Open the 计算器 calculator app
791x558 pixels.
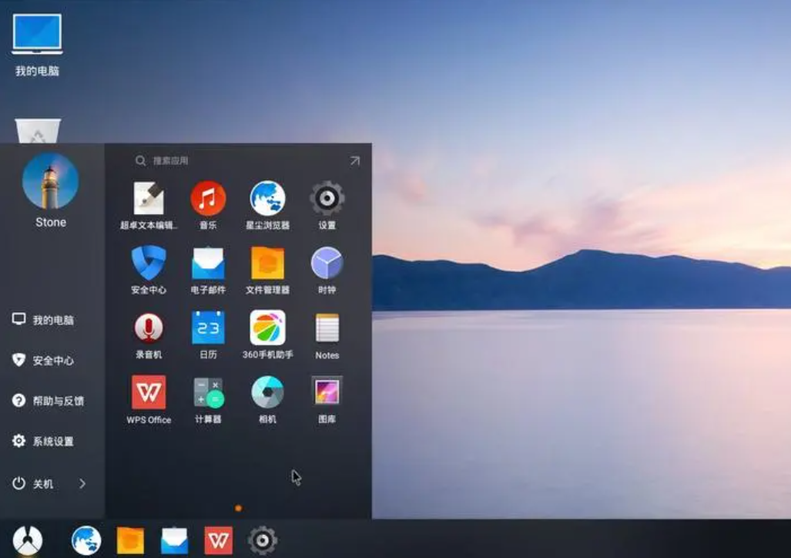coord(208,393)
